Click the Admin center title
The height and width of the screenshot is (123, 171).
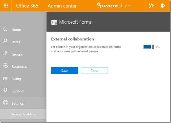point(62,6)
